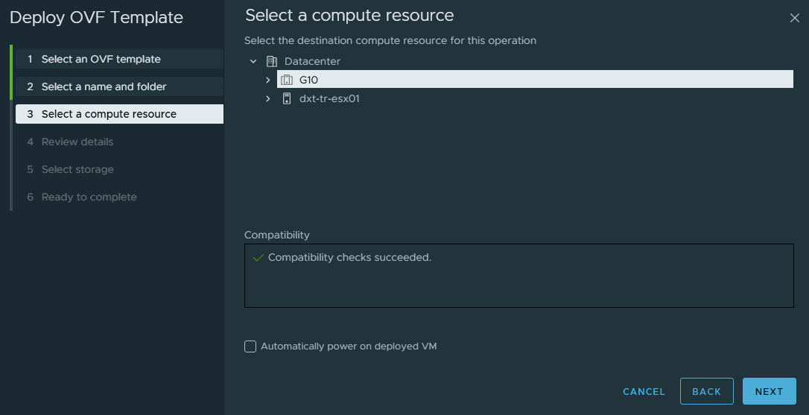Select G10 as the compute resource

point(309,80)
